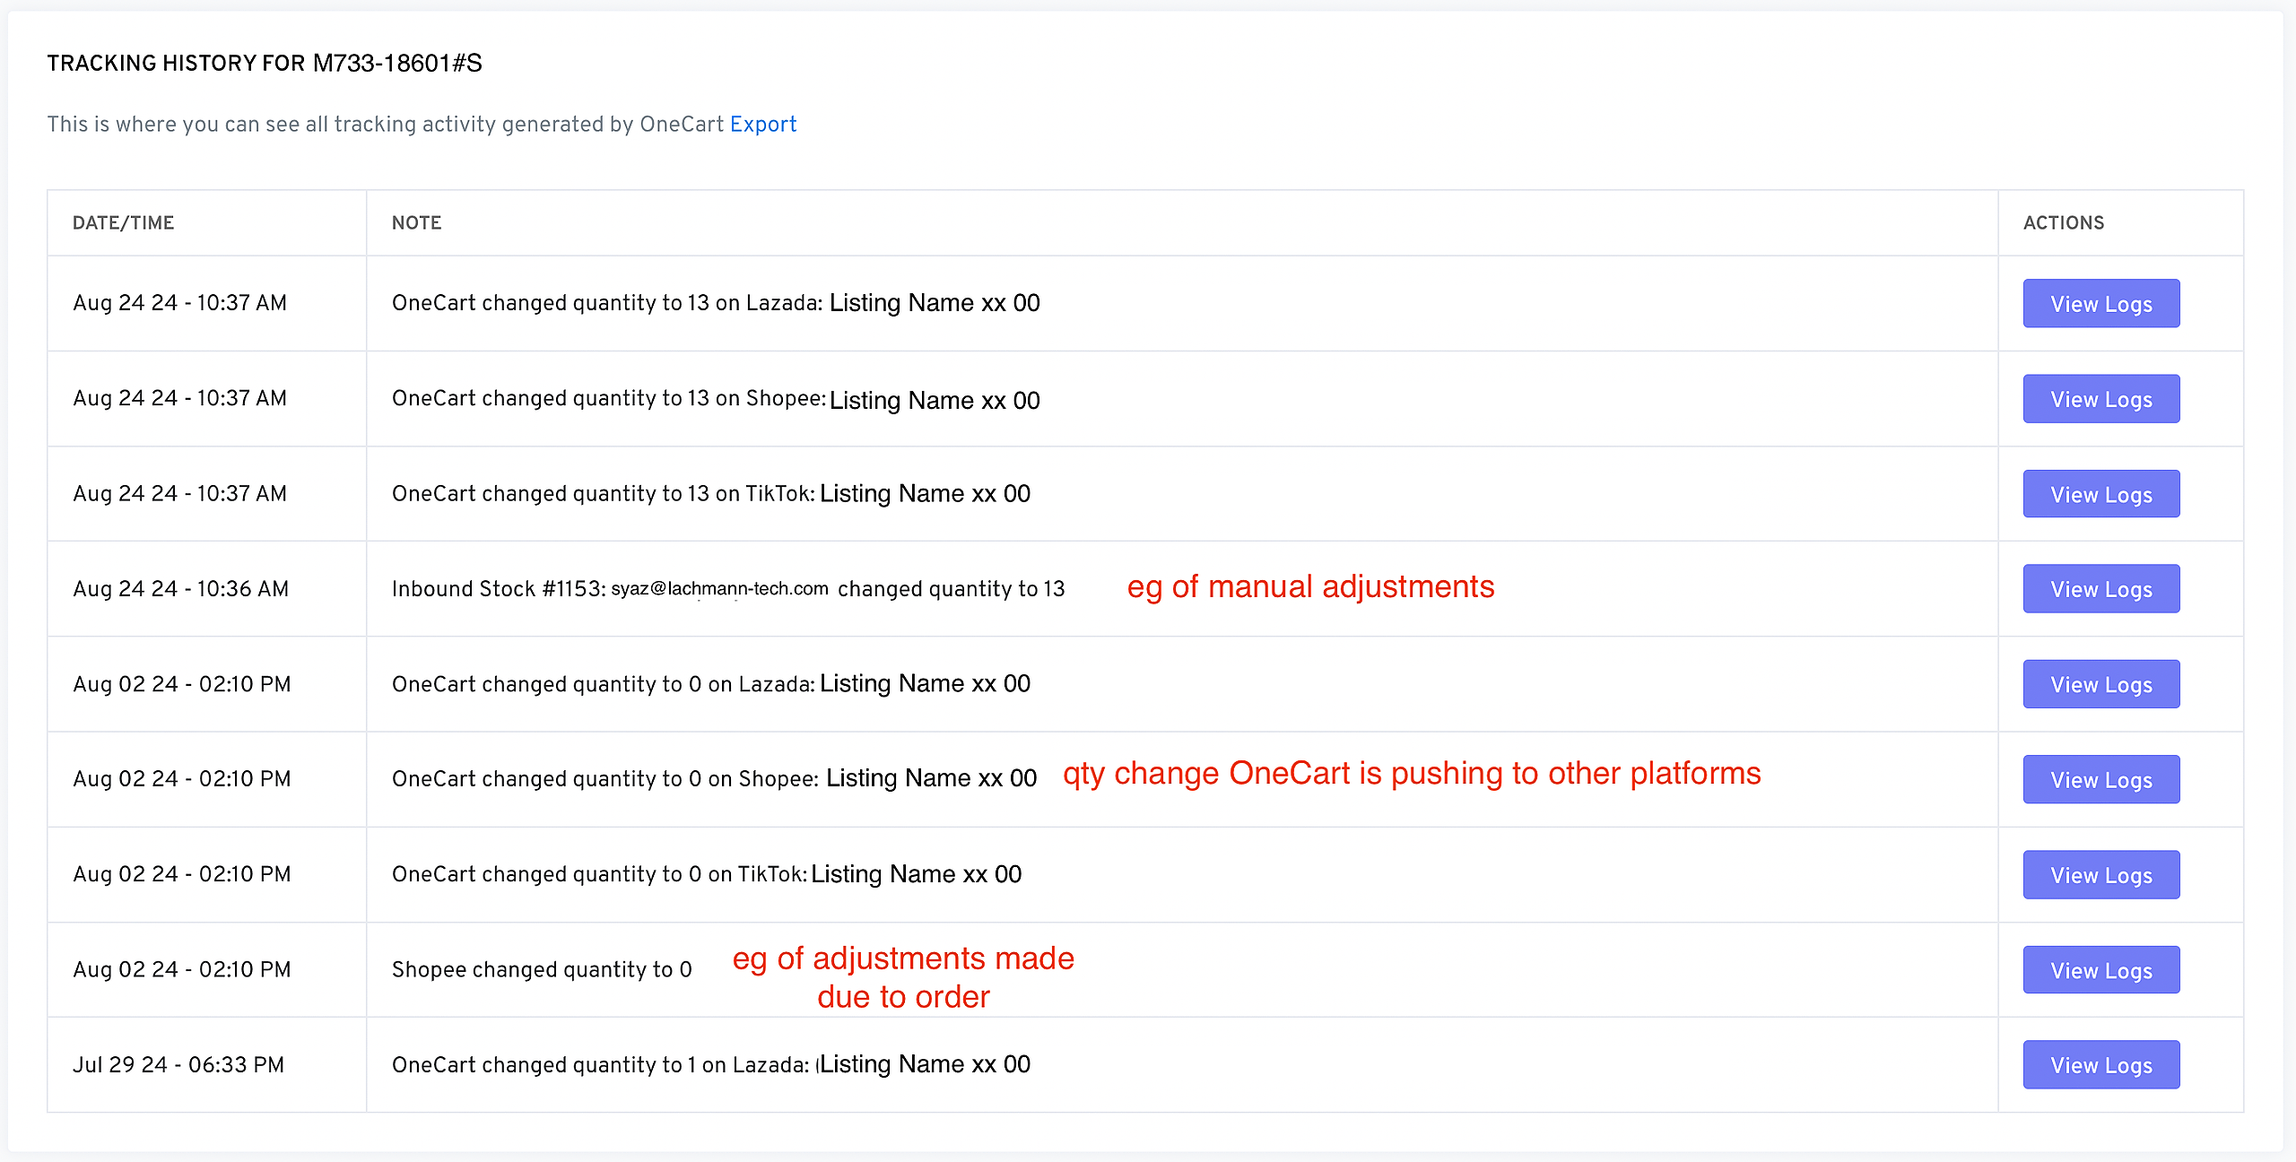Click the Export link
The height and width of the screenshot is (1162, 2296).
(x=762, y=124)
